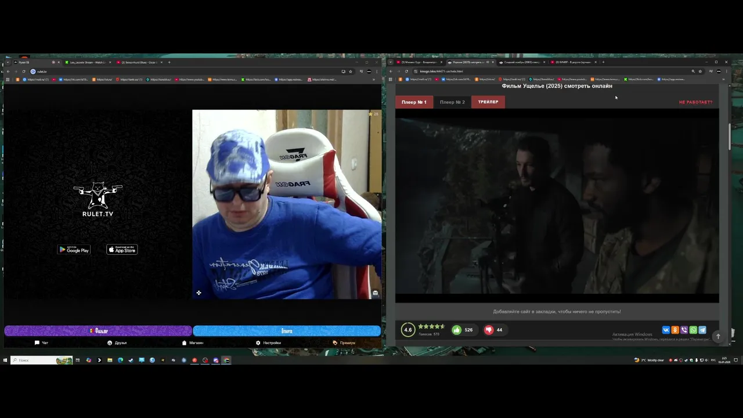The image size is (743, 418).
Task: Click the blue next button on rulet.tv
Action: [x=287, y=331]
